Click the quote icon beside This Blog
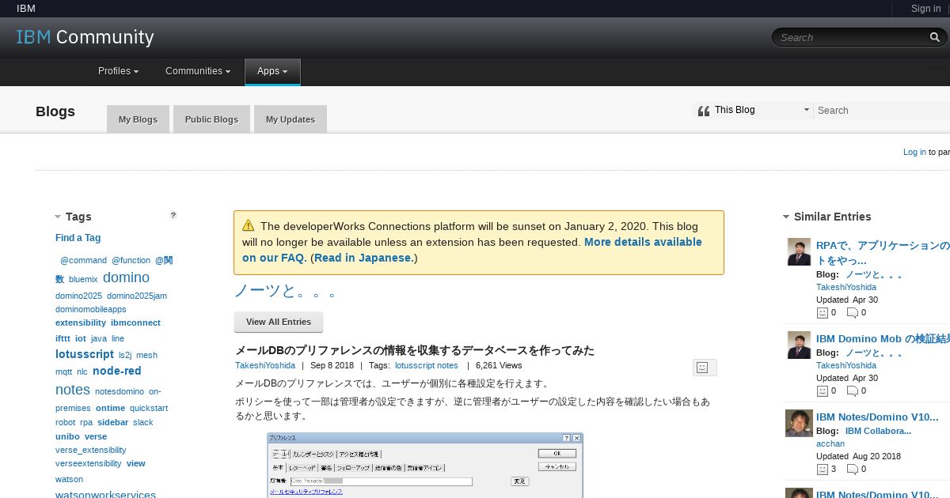The image size is (950, 498). click(704, 111)
